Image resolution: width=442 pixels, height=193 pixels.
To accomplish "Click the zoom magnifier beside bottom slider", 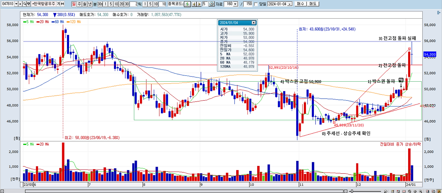I will pos(386,191).
